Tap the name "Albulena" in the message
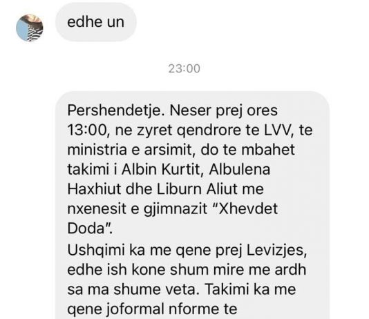Image resolution: width=369 pixels, height=319 pixels. (239, 169)
